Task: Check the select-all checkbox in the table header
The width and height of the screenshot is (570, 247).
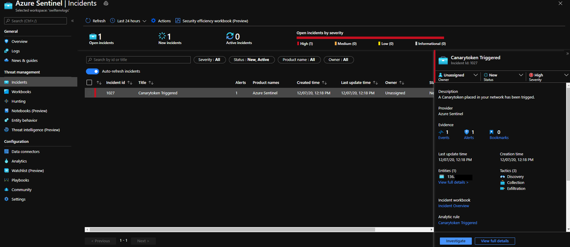Action: click(x=89, y=83)
